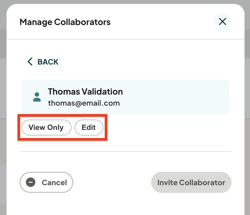Return to the previous step via BACK

(x=43, y=62)
